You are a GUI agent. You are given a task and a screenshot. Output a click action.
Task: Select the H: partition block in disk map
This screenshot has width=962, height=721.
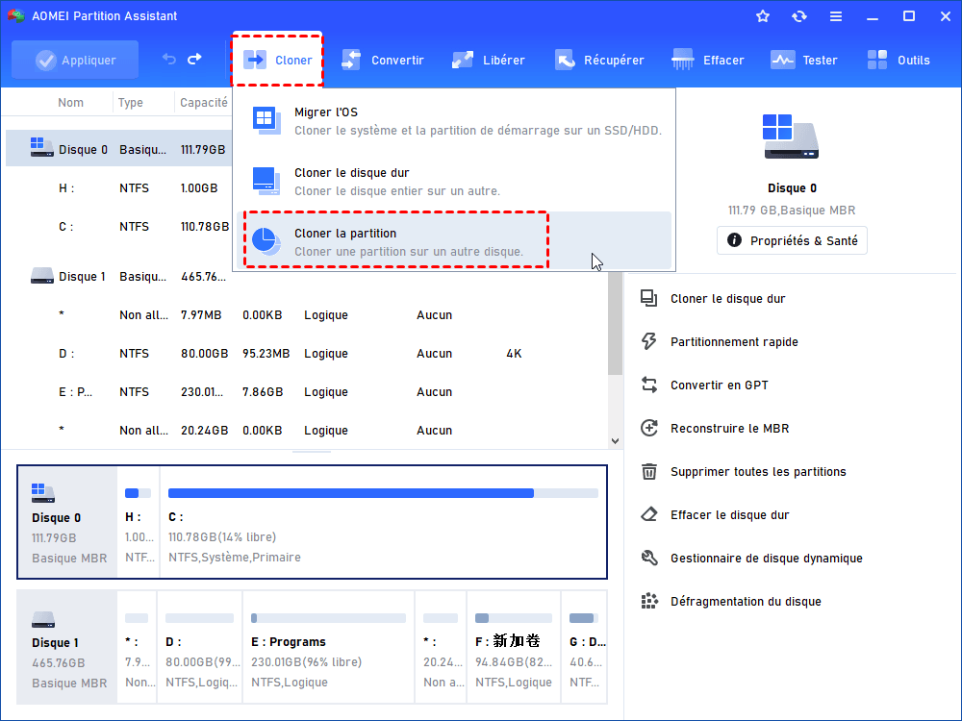[x=138, y=522]
